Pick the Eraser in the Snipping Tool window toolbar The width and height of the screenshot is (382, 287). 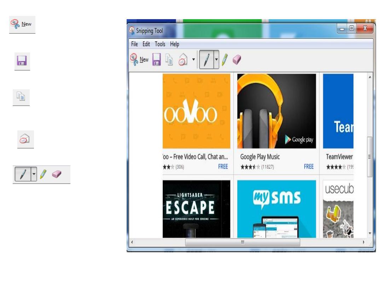point(237,60)
